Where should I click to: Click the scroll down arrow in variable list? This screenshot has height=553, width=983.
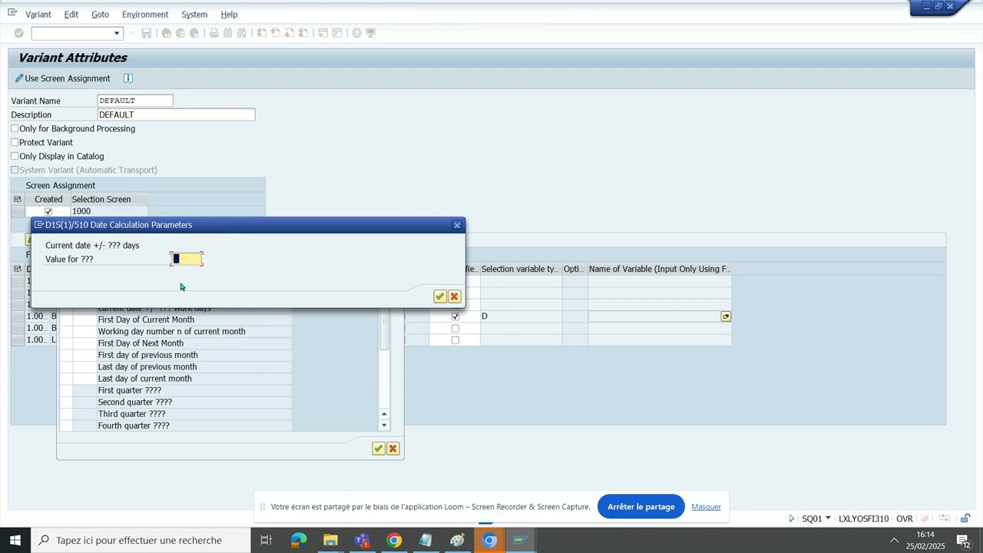point(385,426)
